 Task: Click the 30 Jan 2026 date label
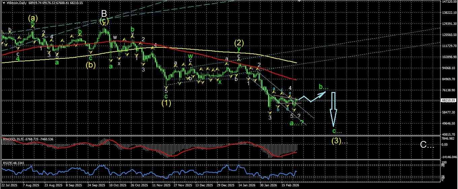pos(268,185)
